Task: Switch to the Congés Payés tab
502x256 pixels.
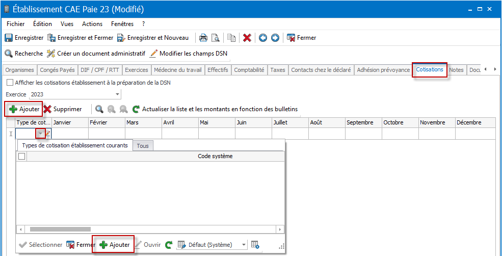Action: (x=57, y=70)
